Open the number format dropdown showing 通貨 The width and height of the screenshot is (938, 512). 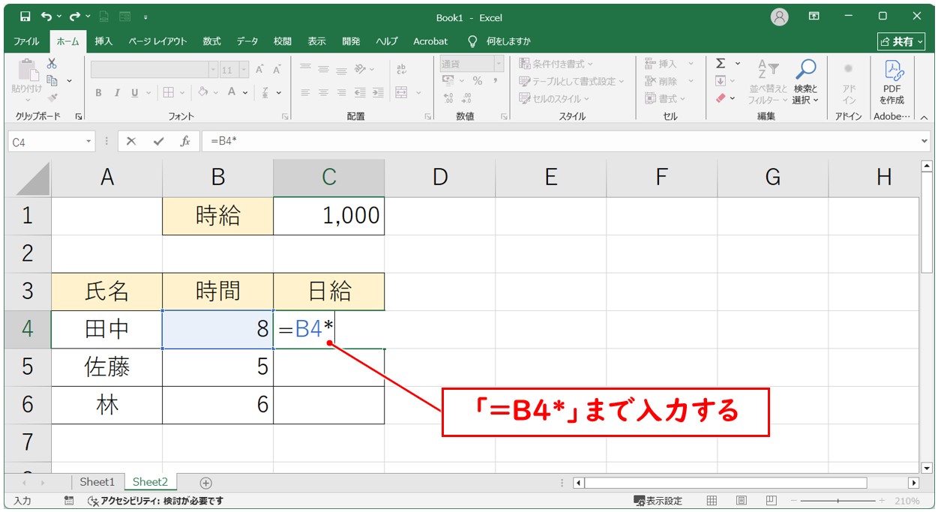coord(499,64)
